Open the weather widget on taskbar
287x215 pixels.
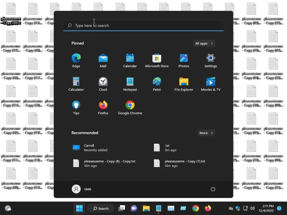pyautogui.click(x=8, y=208)
